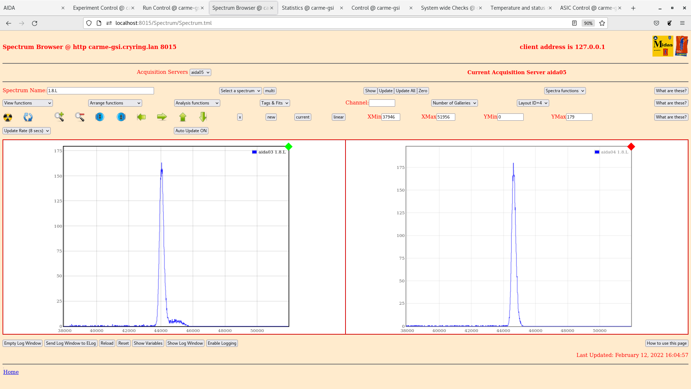Open the Update Rate (8 secs) dropdown
The width and height of the screenshot is (691, 389).
[27, 131]
